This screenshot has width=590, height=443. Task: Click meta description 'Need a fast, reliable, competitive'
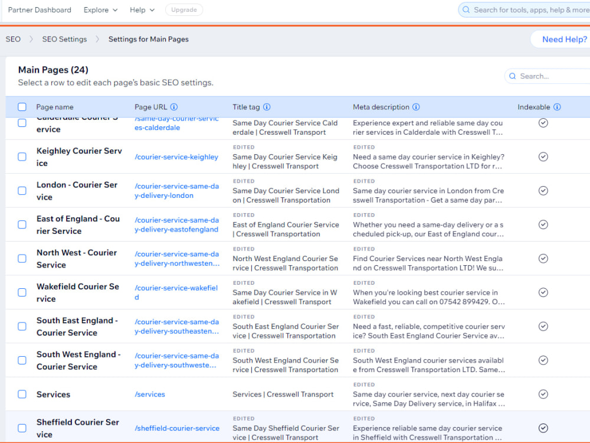tap(429, 331)
